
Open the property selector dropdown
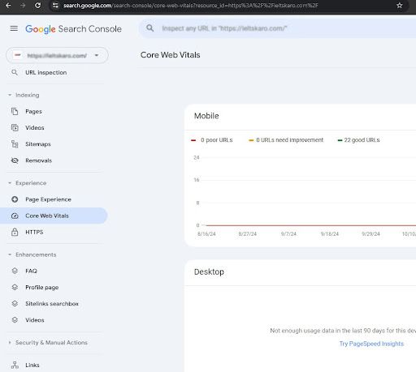point(57,55)
